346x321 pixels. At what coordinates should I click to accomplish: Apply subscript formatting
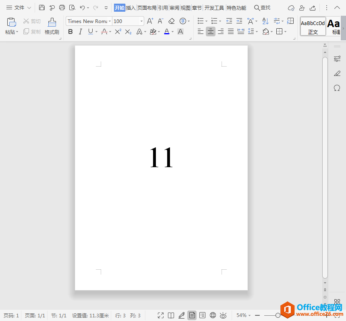128,32
